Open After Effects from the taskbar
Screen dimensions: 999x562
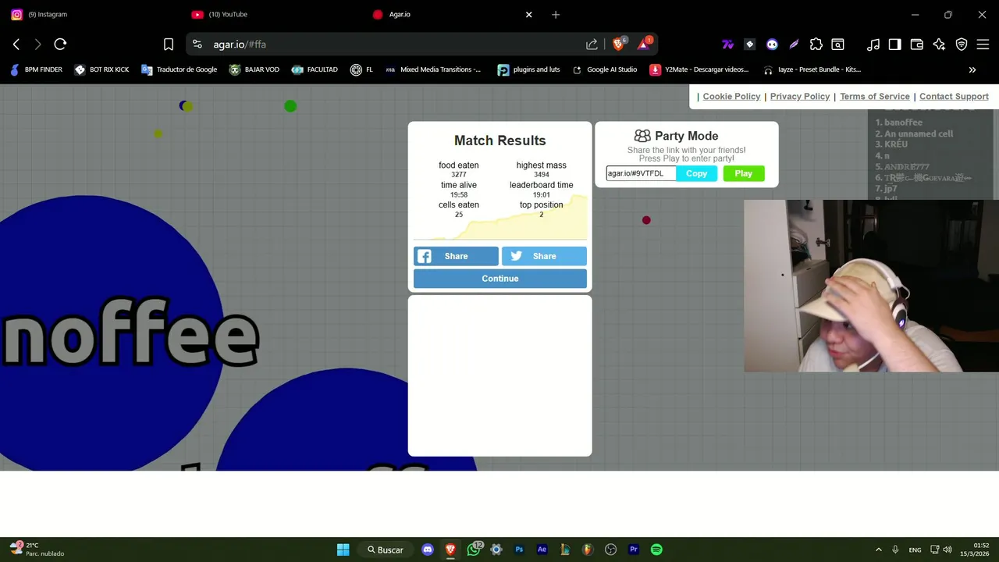[542, 550]
